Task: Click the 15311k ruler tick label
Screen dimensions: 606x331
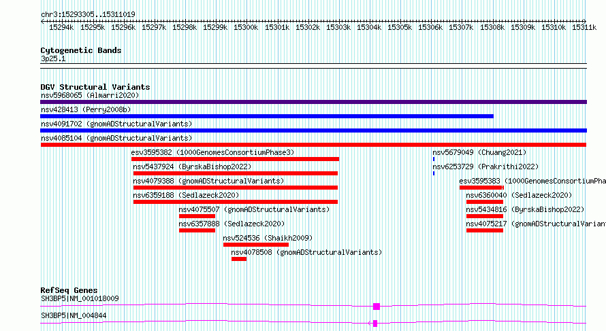Action: 584,27
